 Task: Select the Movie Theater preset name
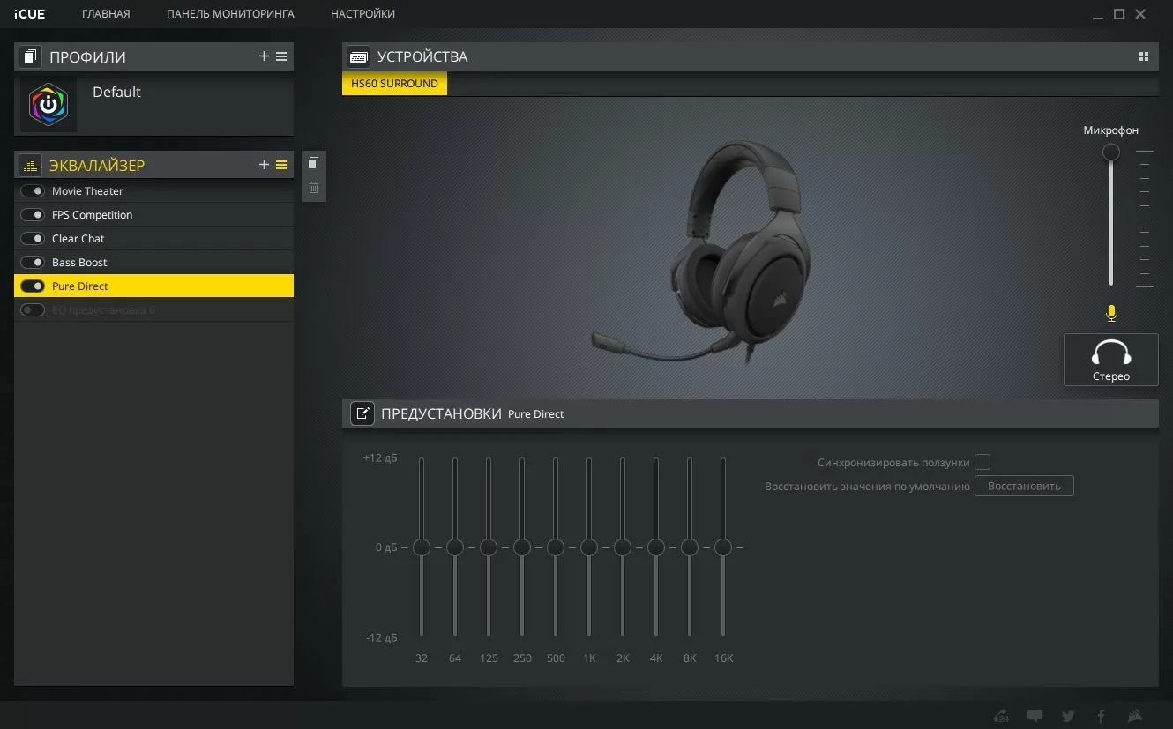87,191
